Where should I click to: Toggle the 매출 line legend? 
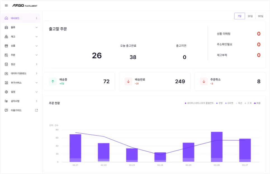[x=257, y=103]
